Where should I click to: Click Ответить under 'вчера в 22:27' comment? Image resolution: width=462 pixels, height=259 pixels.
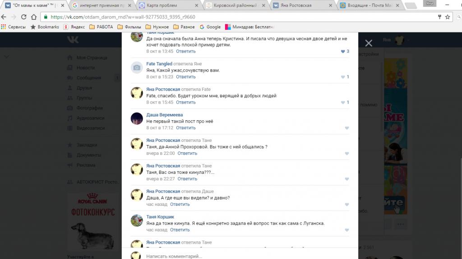pos(187,179)
